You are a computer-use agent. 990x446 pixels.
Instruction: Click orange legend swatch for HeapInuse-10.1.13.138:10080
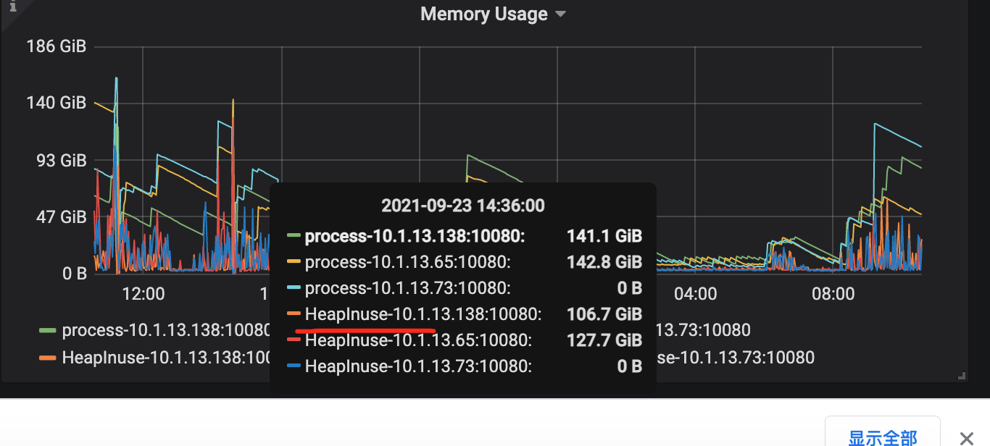(48, 358)
